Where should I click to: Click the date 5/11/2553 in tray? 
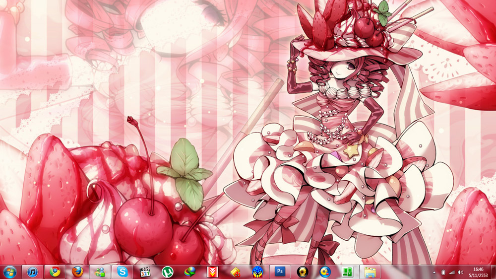478,276
